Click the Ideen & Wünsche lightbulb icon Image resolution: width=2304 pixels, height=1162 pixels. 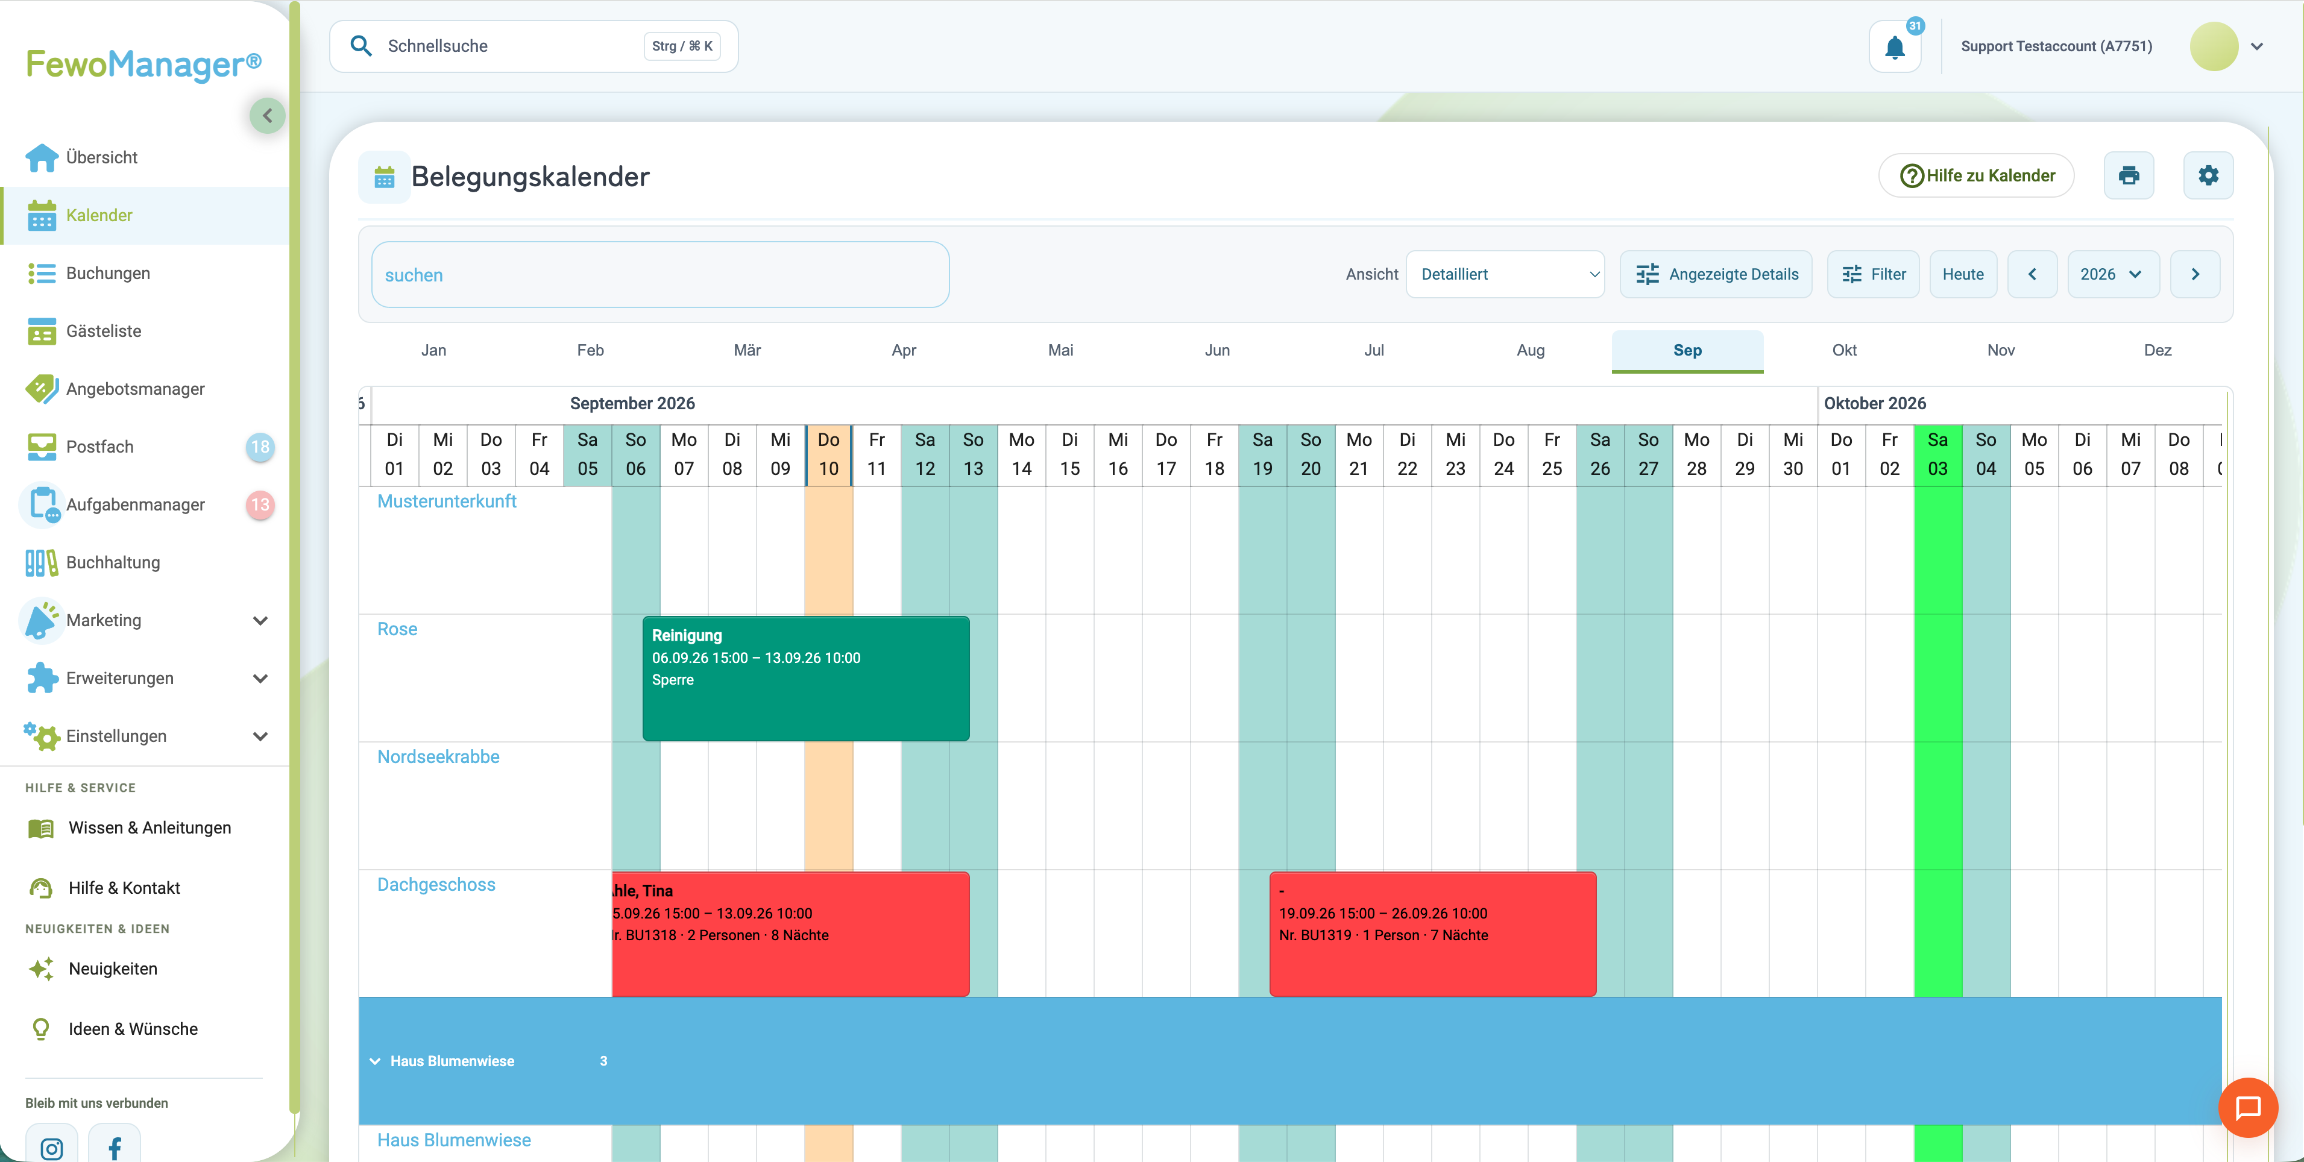pos(41,1029)
